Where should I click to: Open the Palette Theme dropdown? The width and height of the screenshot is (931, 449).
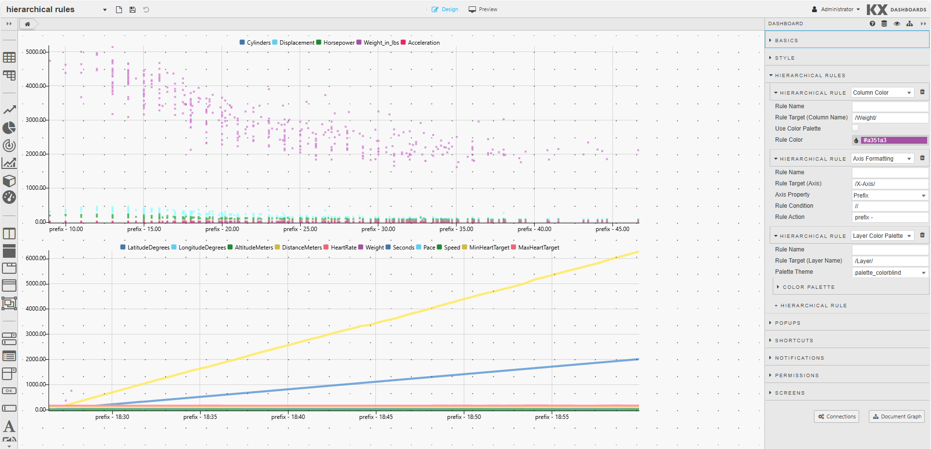(x=890, y=273)
